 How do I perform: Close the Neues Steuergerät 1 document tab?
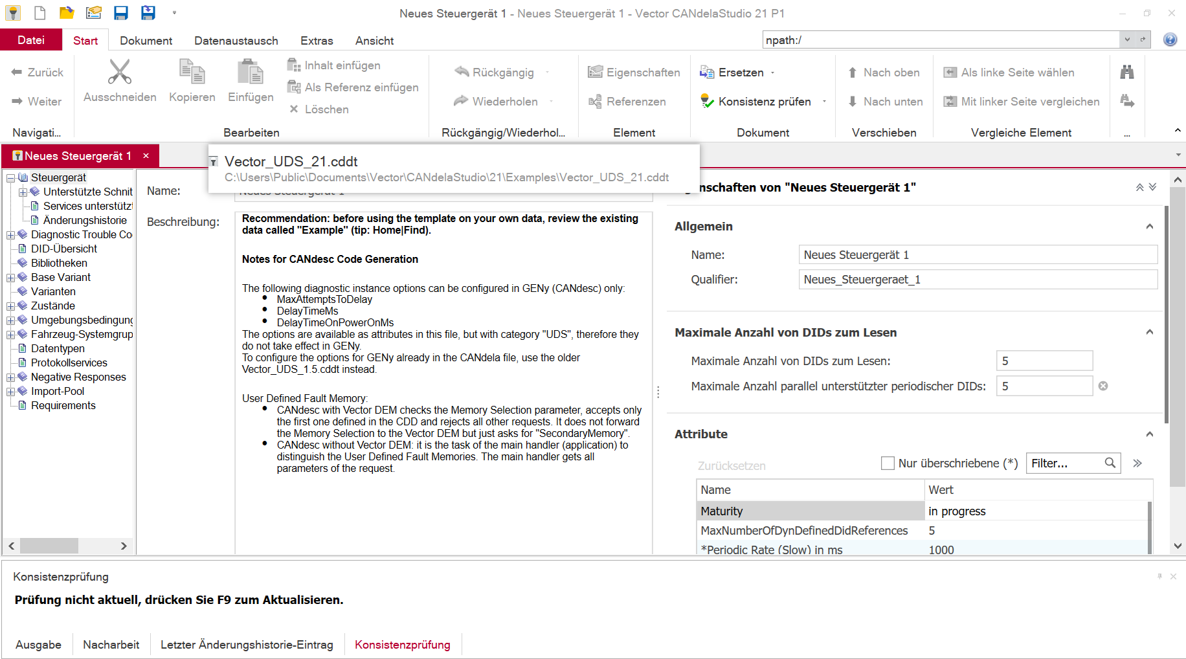146,156
